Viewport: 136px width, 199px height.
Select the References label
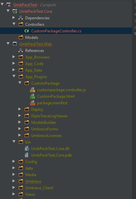pos(34,51)
